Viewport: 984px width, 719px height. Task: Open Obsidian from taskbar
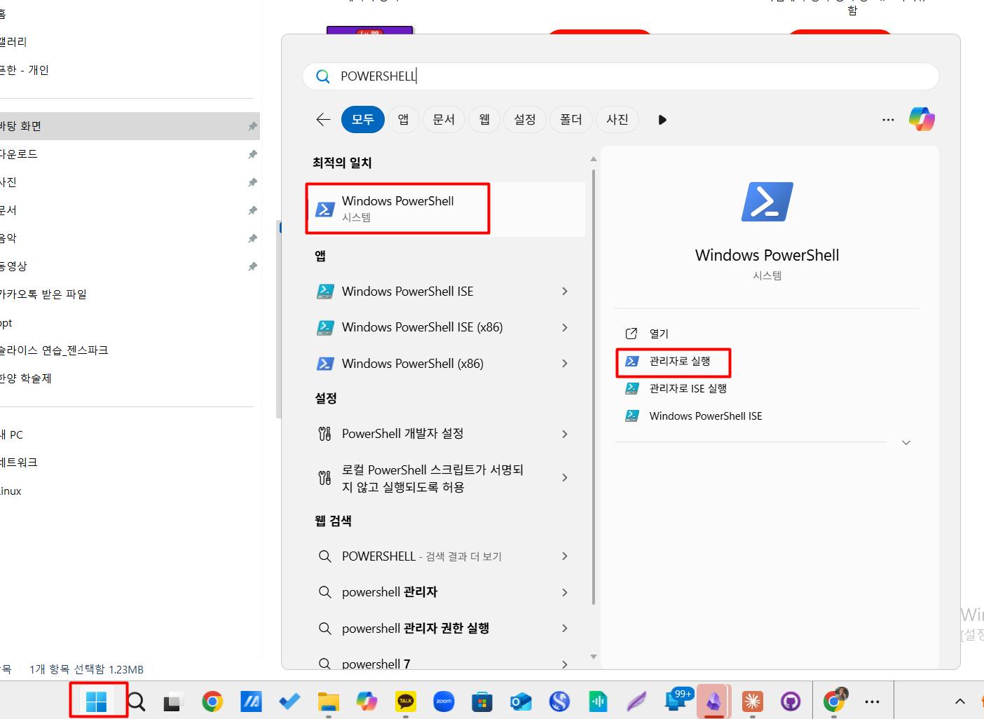point(713,701)
